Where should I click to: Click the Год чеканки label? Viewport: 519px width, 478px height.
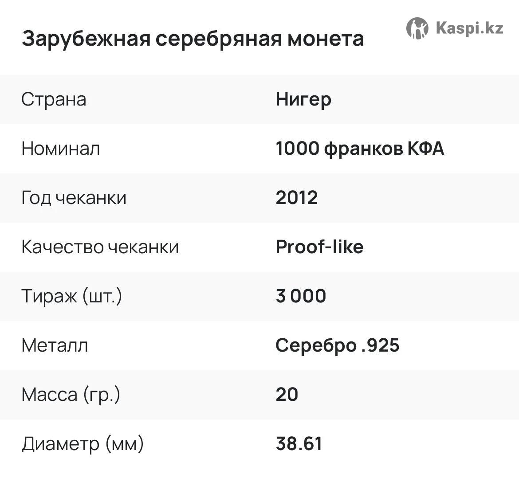click(x=74, y=198)
